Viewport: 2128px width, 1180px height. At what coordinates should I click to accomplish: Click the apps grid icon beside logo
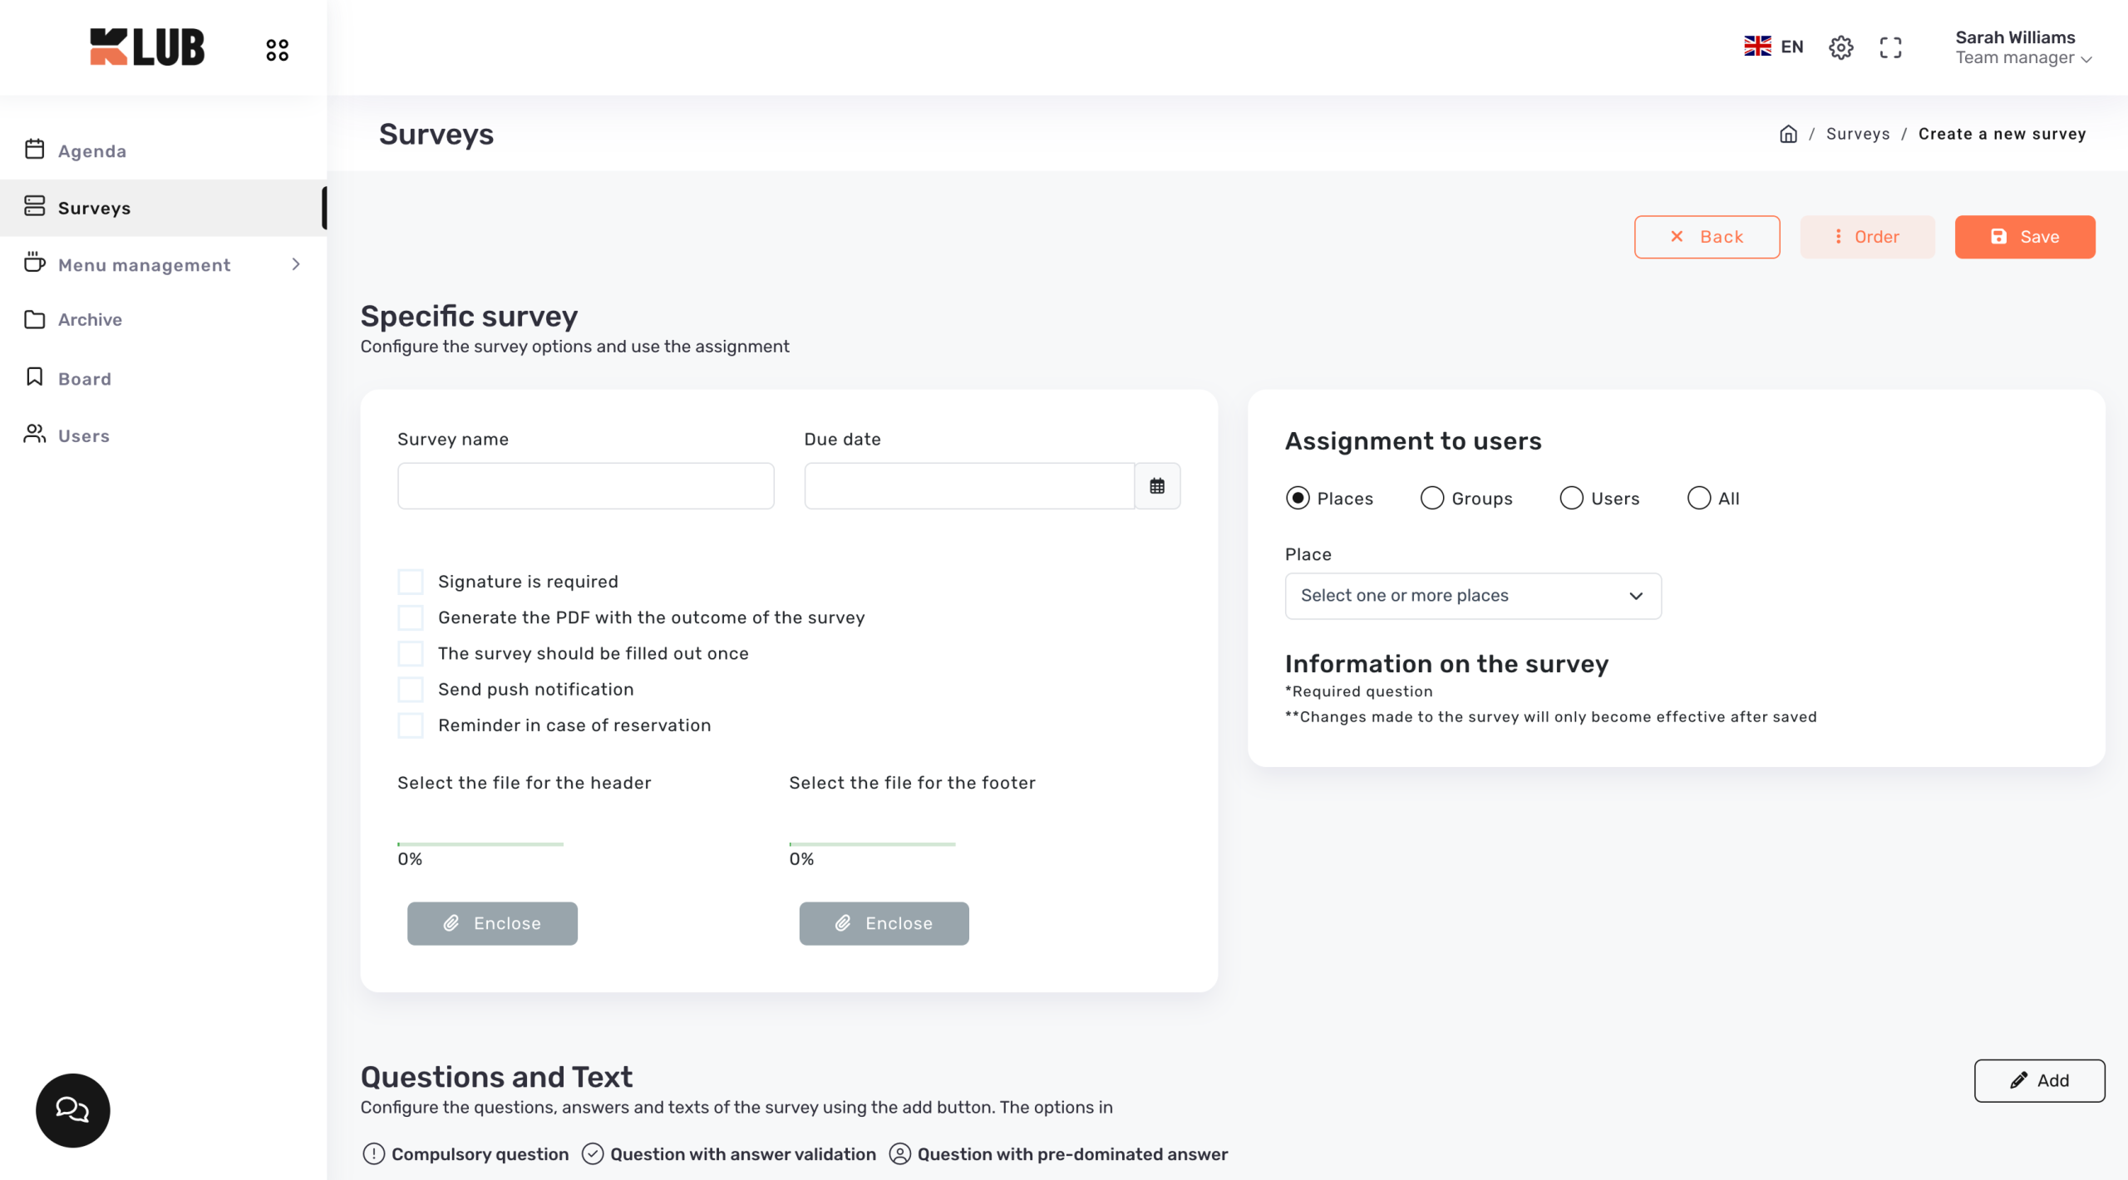click(x=277, y=50)
